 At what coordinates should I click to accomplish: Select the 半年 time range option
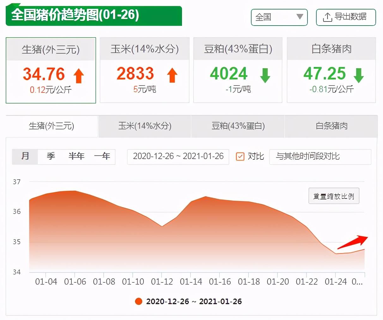pyautogui.click(x=76, y=156)
